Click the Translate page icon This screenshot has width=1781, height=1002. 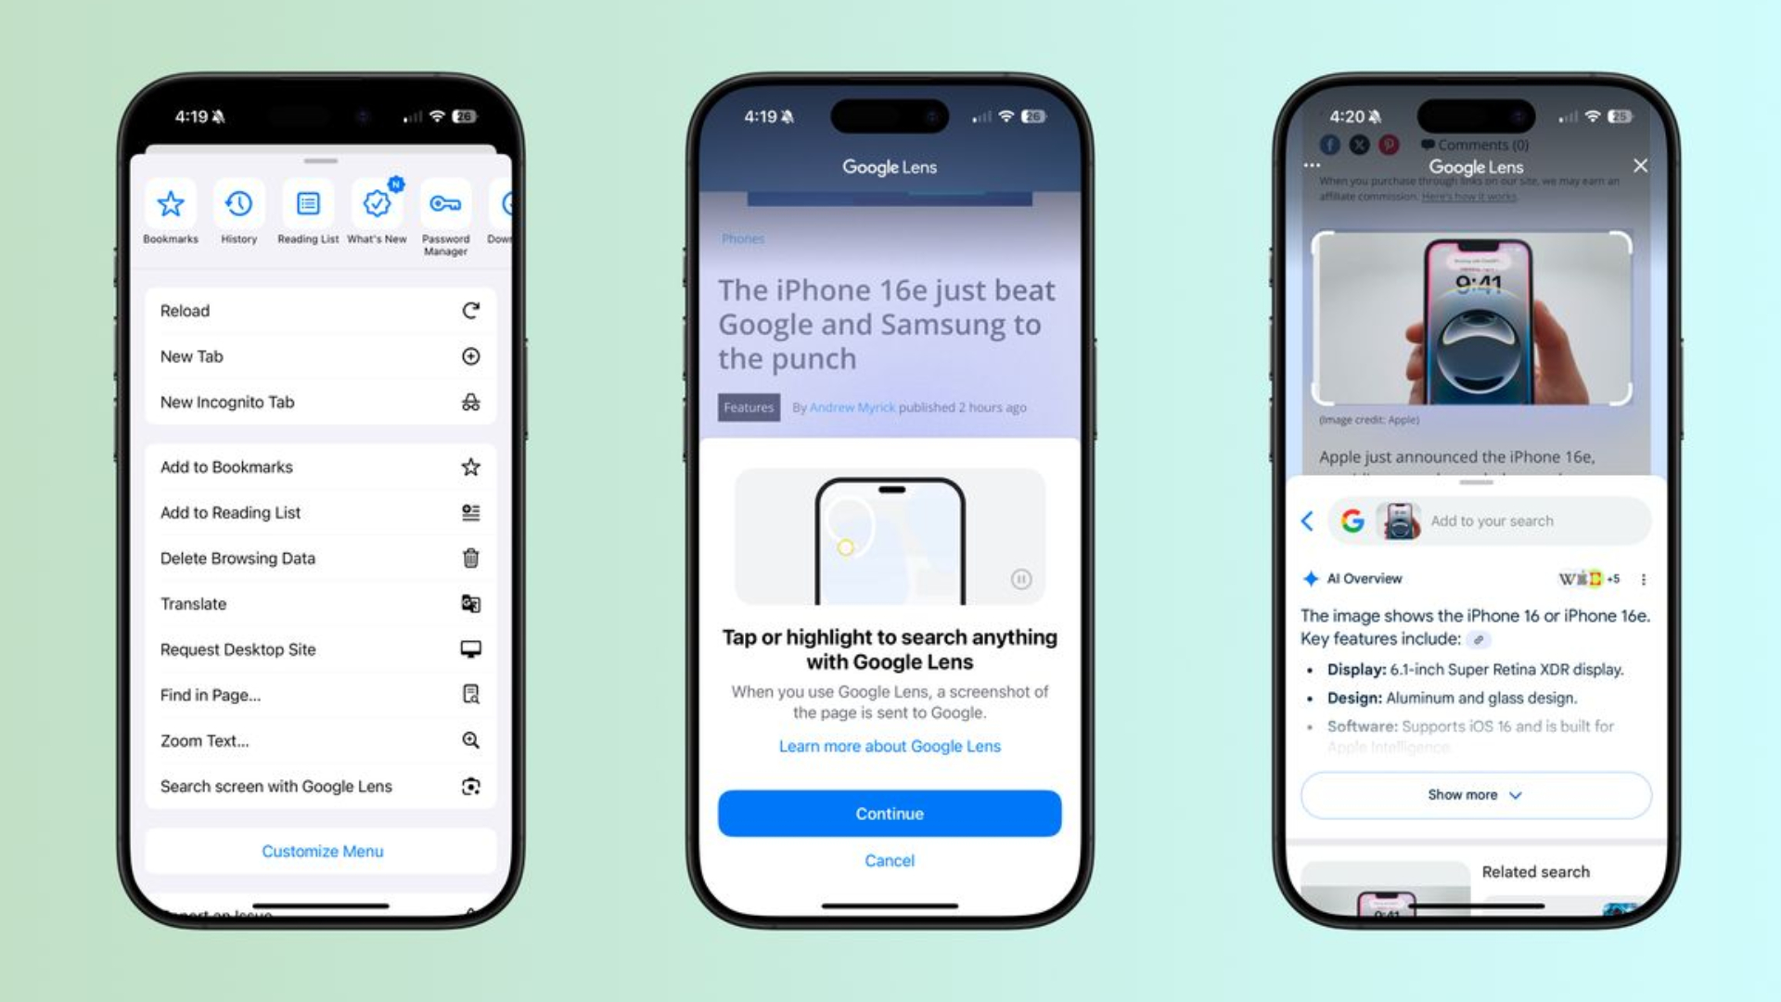coord(471,603)
